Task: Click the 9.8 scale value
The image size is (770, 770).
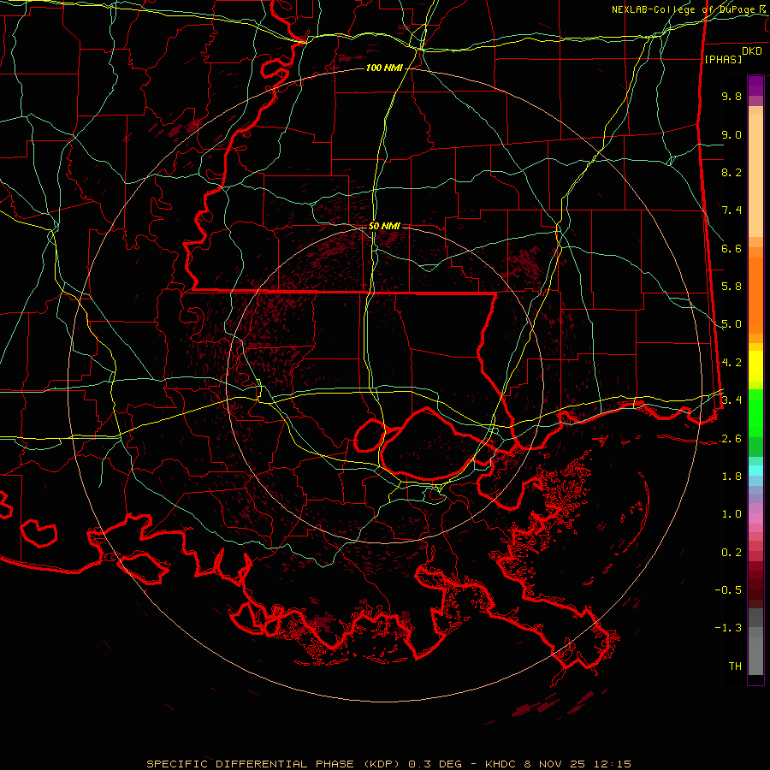Action: tap(731, 96)
